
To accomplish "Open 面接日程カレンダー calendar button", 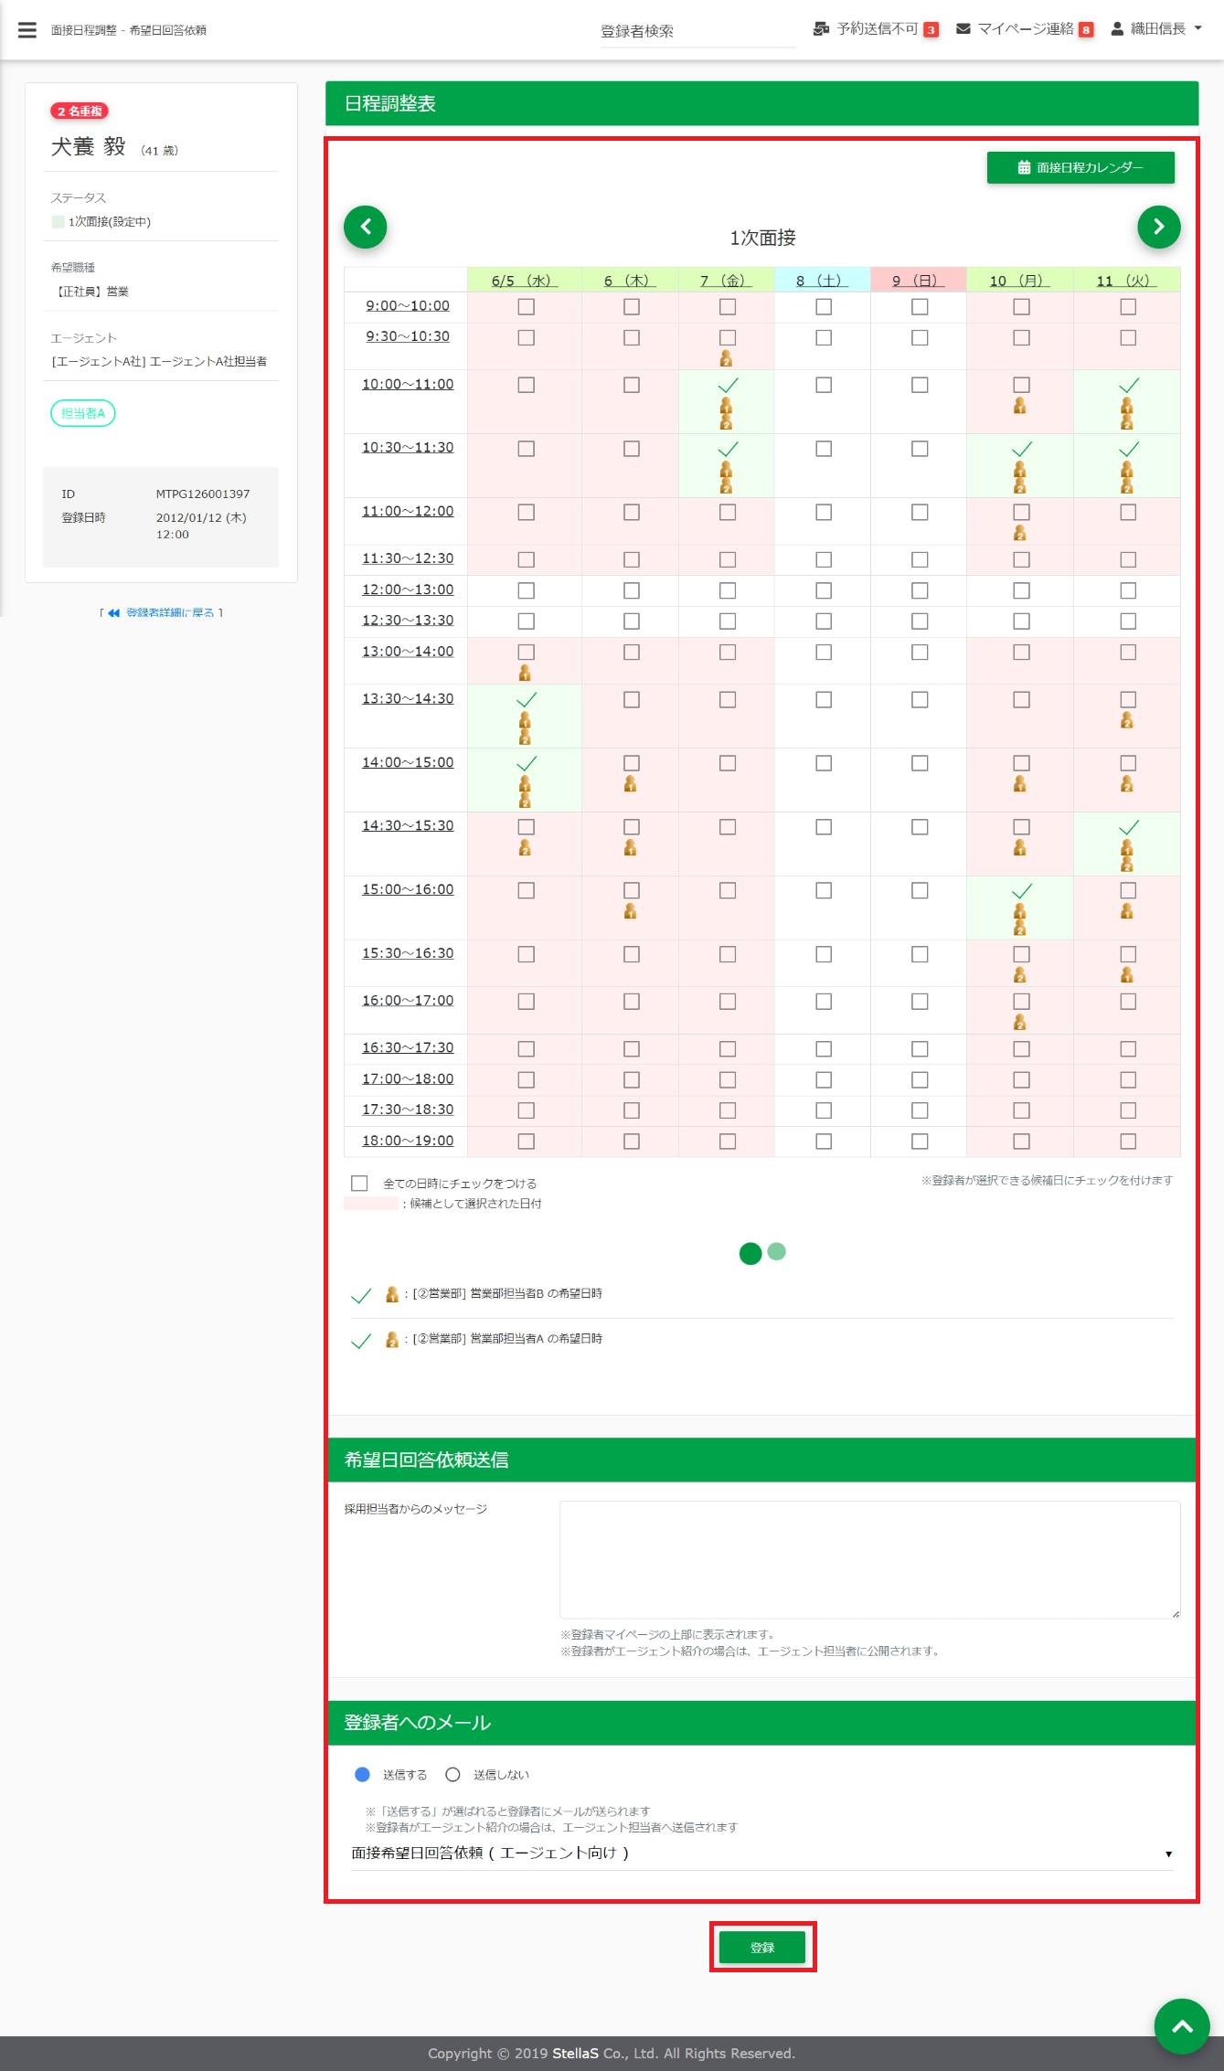I will tap(1080, 167).
